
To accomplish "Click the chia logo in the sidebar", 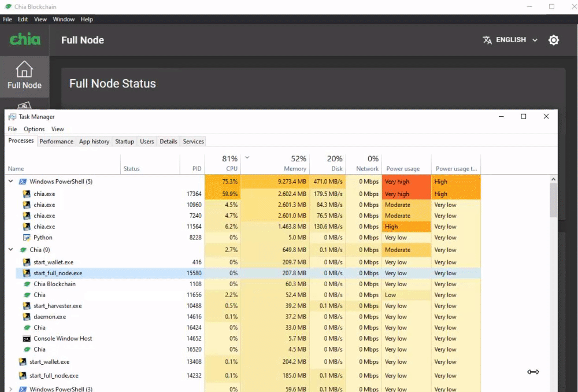I will pyautogui.click(x=25, y=39).
